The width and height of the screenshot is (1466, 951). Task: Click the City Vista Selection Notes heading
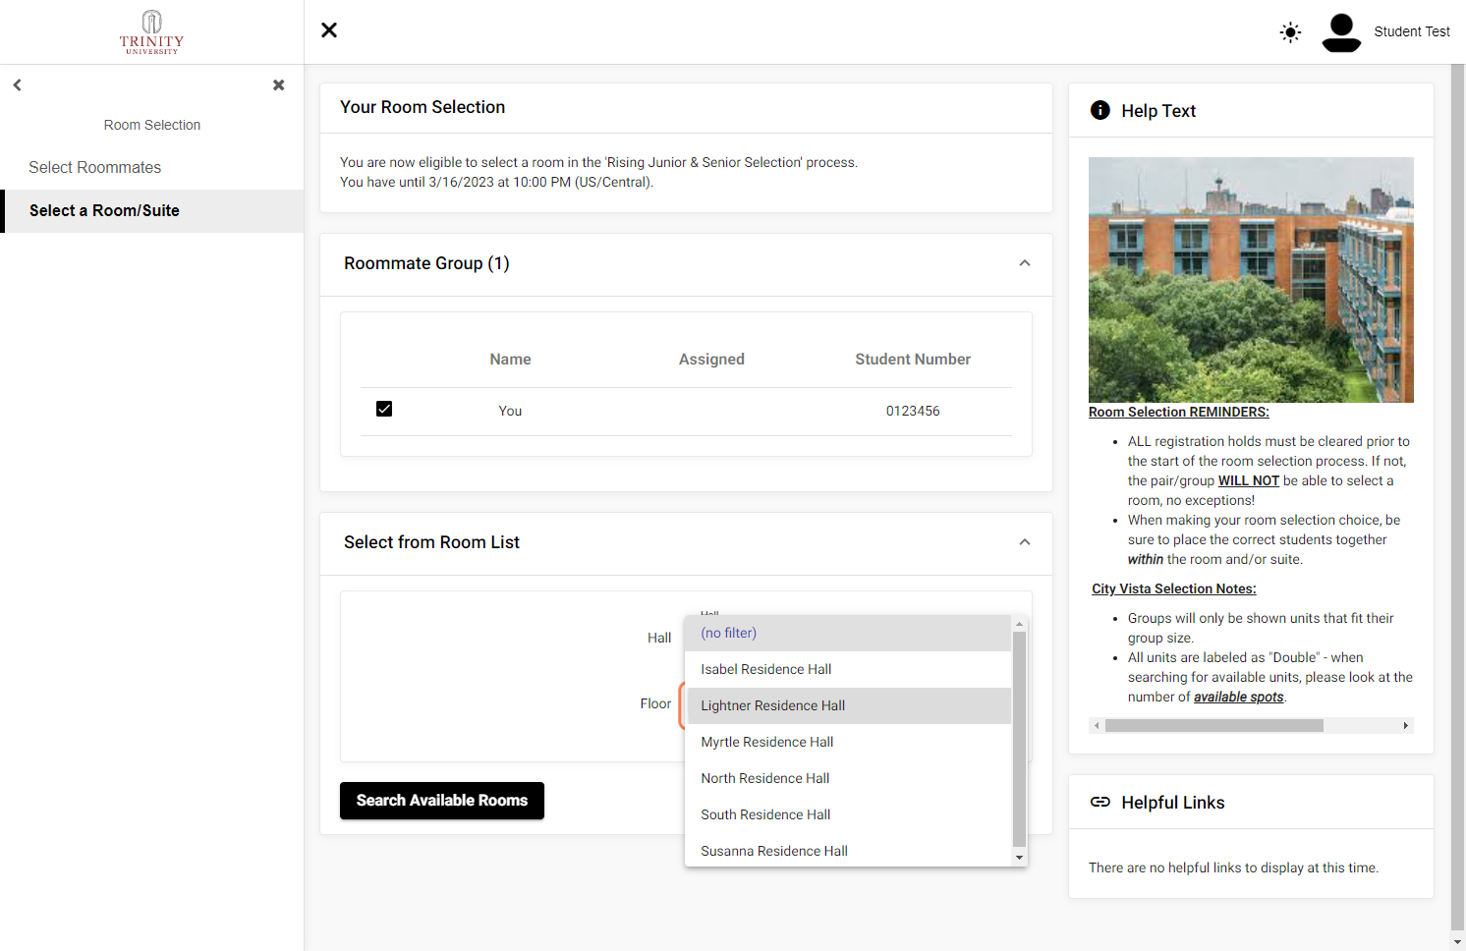point(1174,588)
